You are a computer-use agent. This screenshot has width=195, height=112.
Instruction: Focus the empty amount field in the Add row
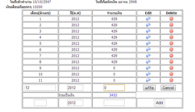pos(114,103)
